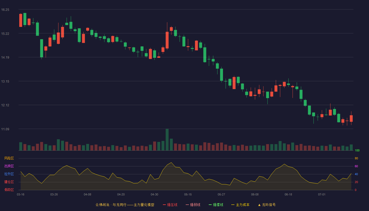Click the 风险区 zone label

click(x=9, y=158)
